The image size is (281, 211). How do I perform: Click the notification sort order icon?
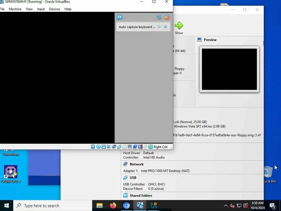coord(159,17)
